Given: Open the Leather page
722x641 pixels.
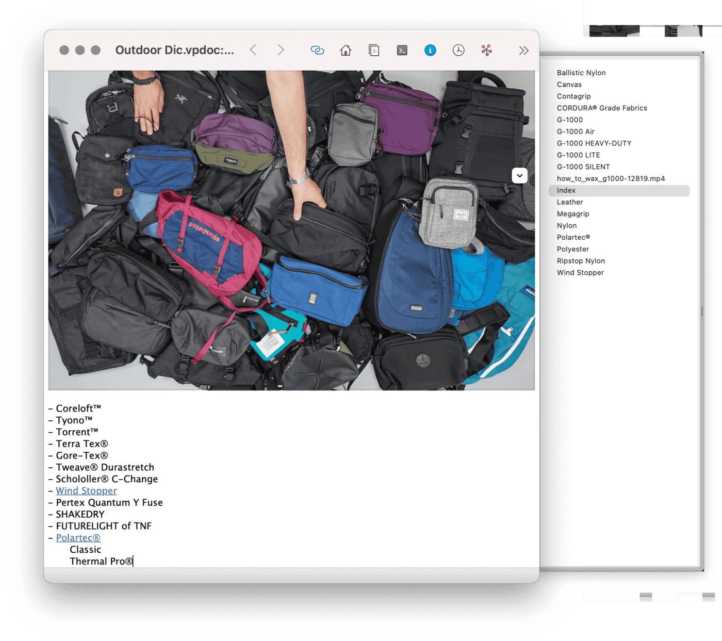Looking at the screenshot, I should point(570,202).
